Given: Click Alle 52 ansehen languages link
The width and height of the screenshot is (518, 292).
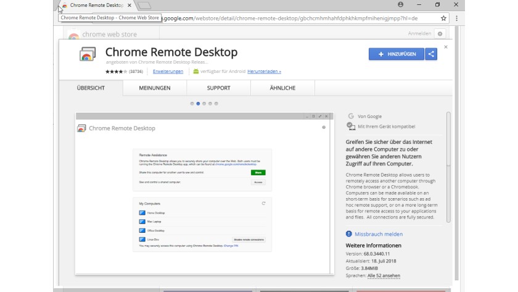Looking at the screenshot, I should [384, 275].
